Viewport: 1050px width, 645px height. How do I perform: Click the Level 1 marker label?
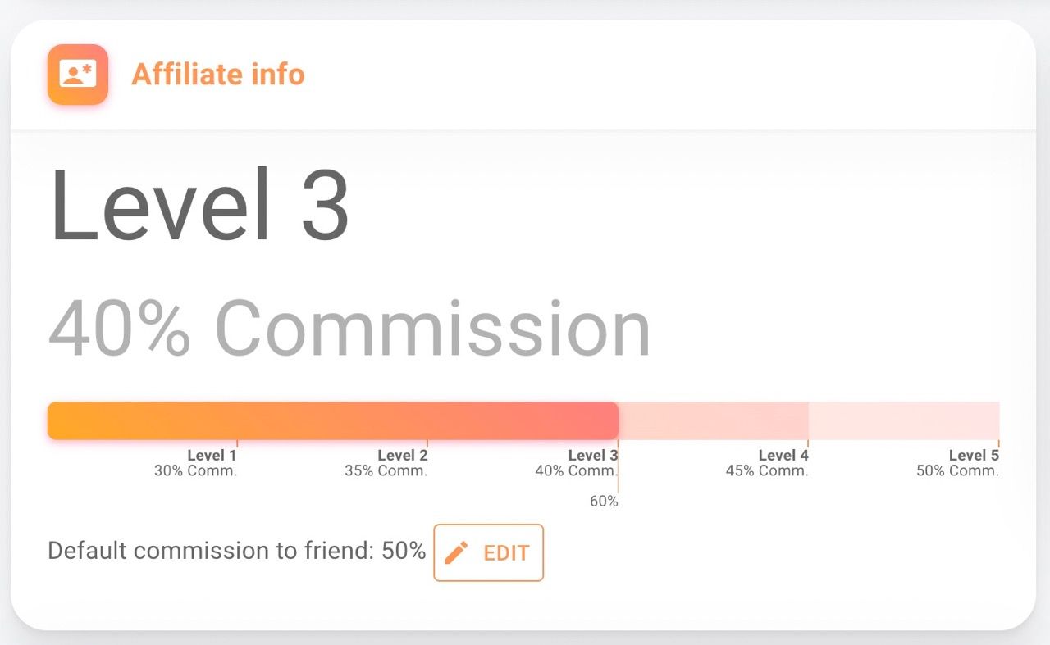[212, 456]
